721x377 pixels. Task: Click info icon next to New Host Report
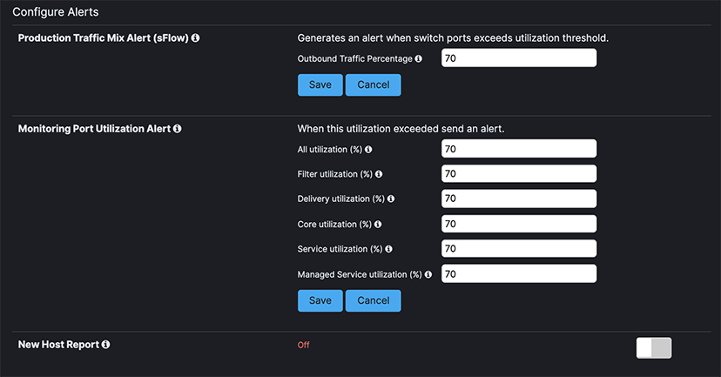click(105, 345)
